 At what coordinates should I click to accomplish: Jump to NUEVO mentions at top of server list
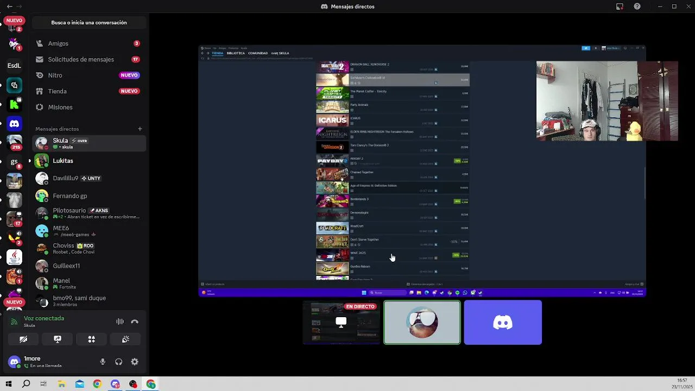click(14, 21)
